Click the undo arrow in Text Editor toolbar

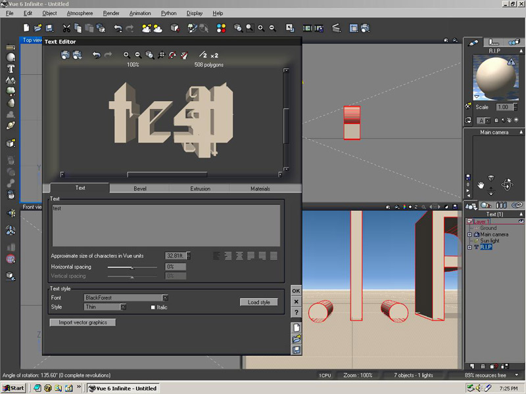click(x=97, y=56)
